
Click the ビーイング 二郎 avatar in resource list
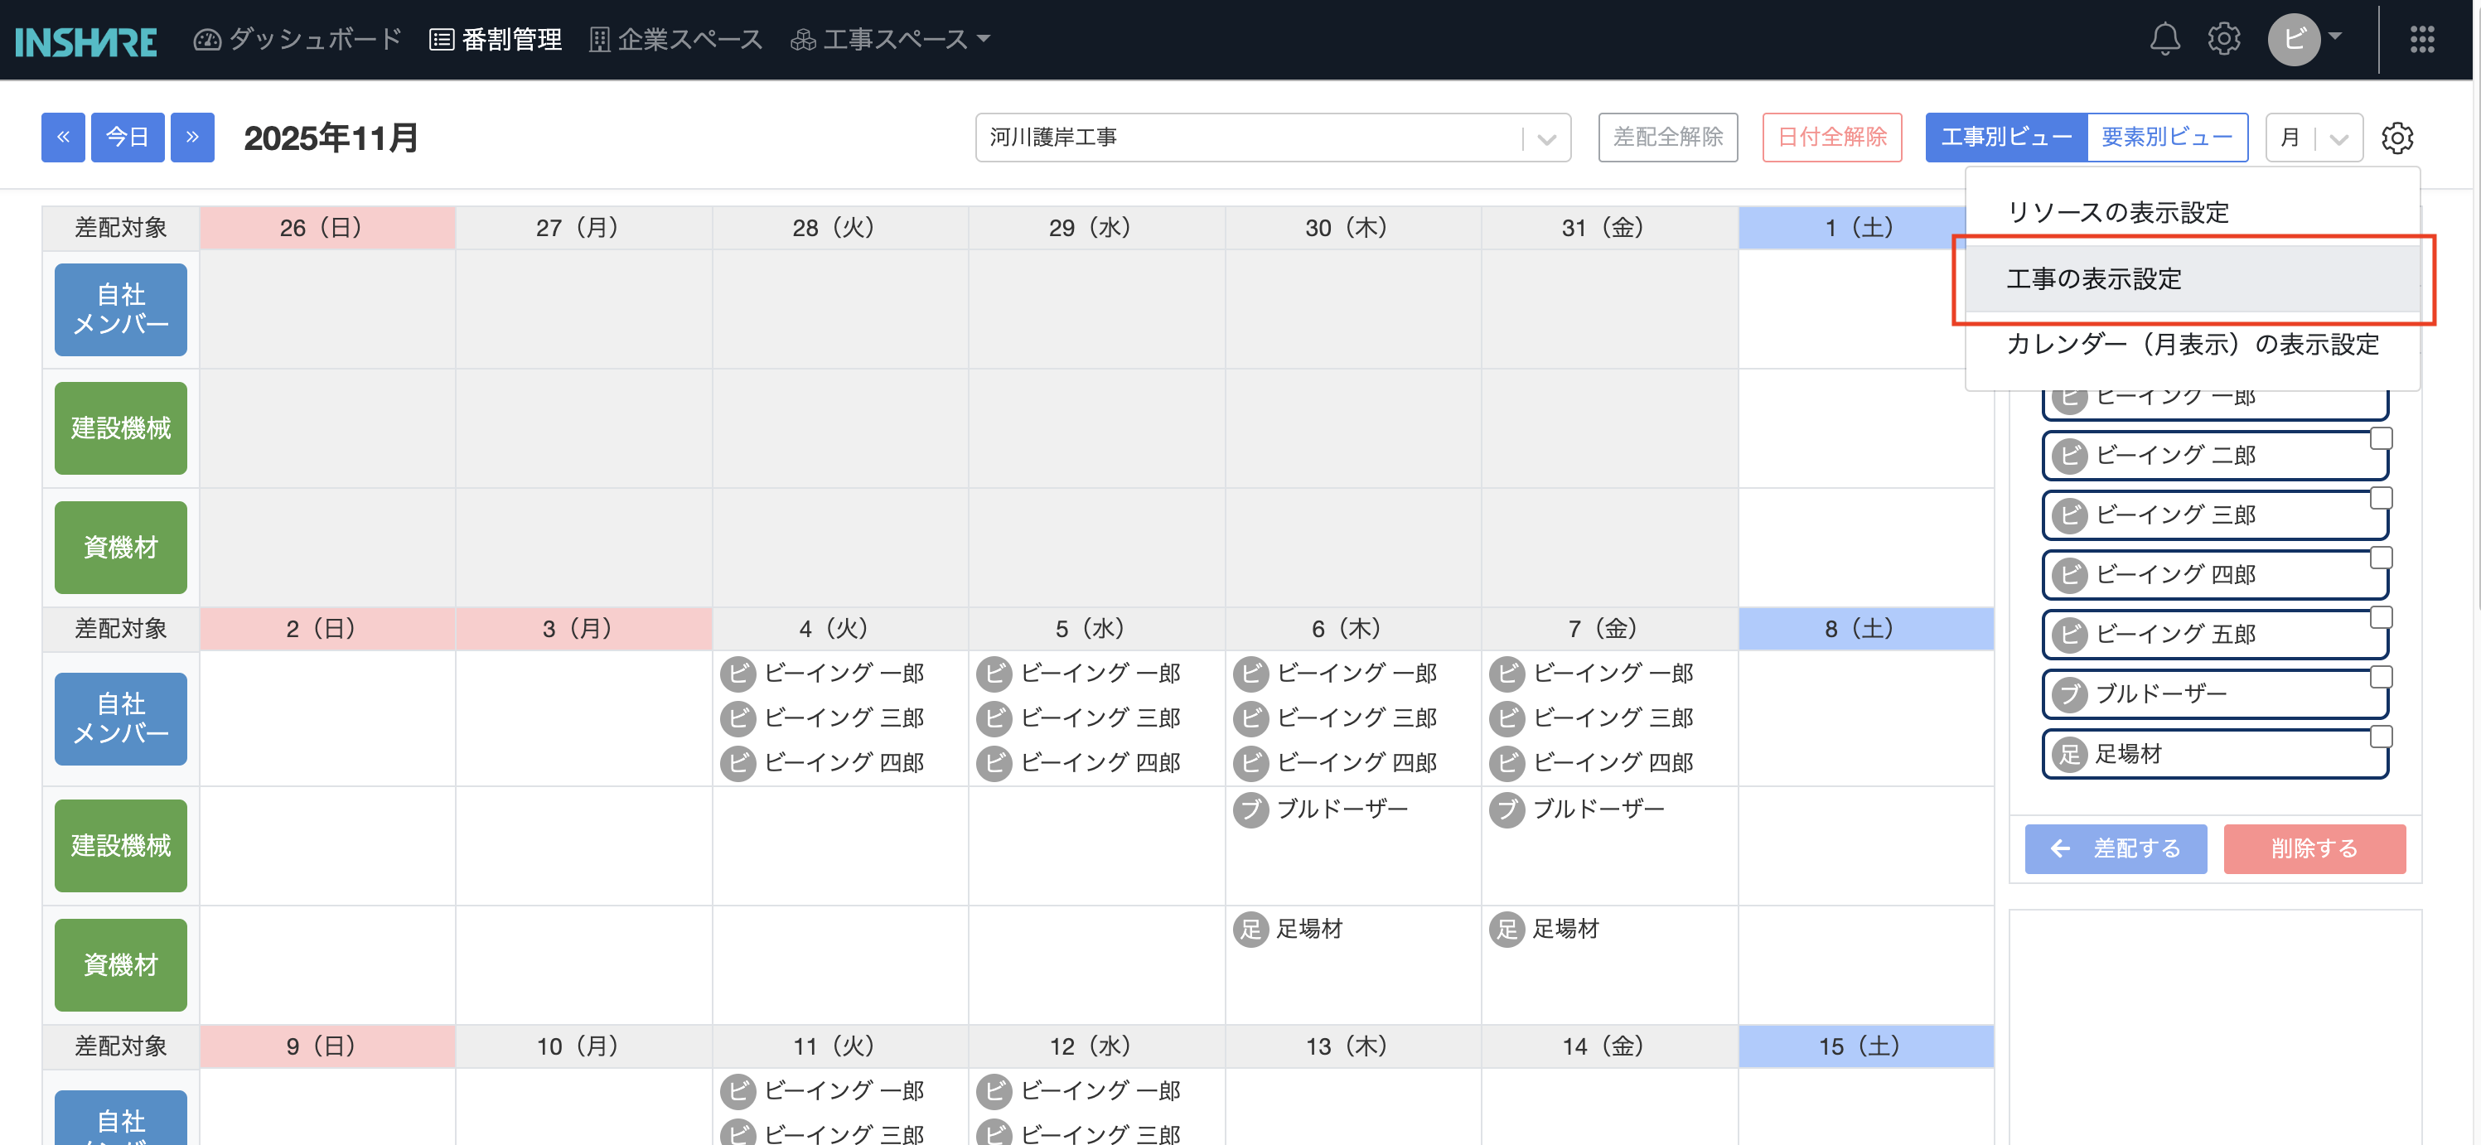point(2069,456)
